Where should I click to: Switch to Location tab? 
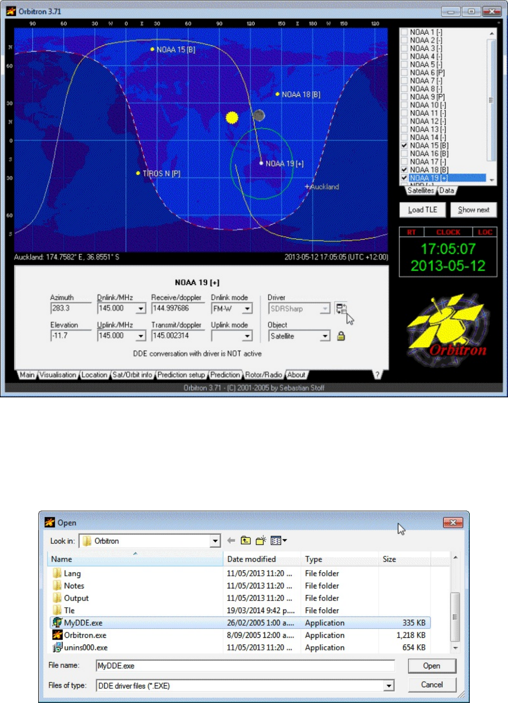94,374
